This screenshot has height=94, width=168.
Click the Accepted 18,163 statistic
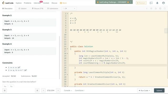tap(9, 76)
